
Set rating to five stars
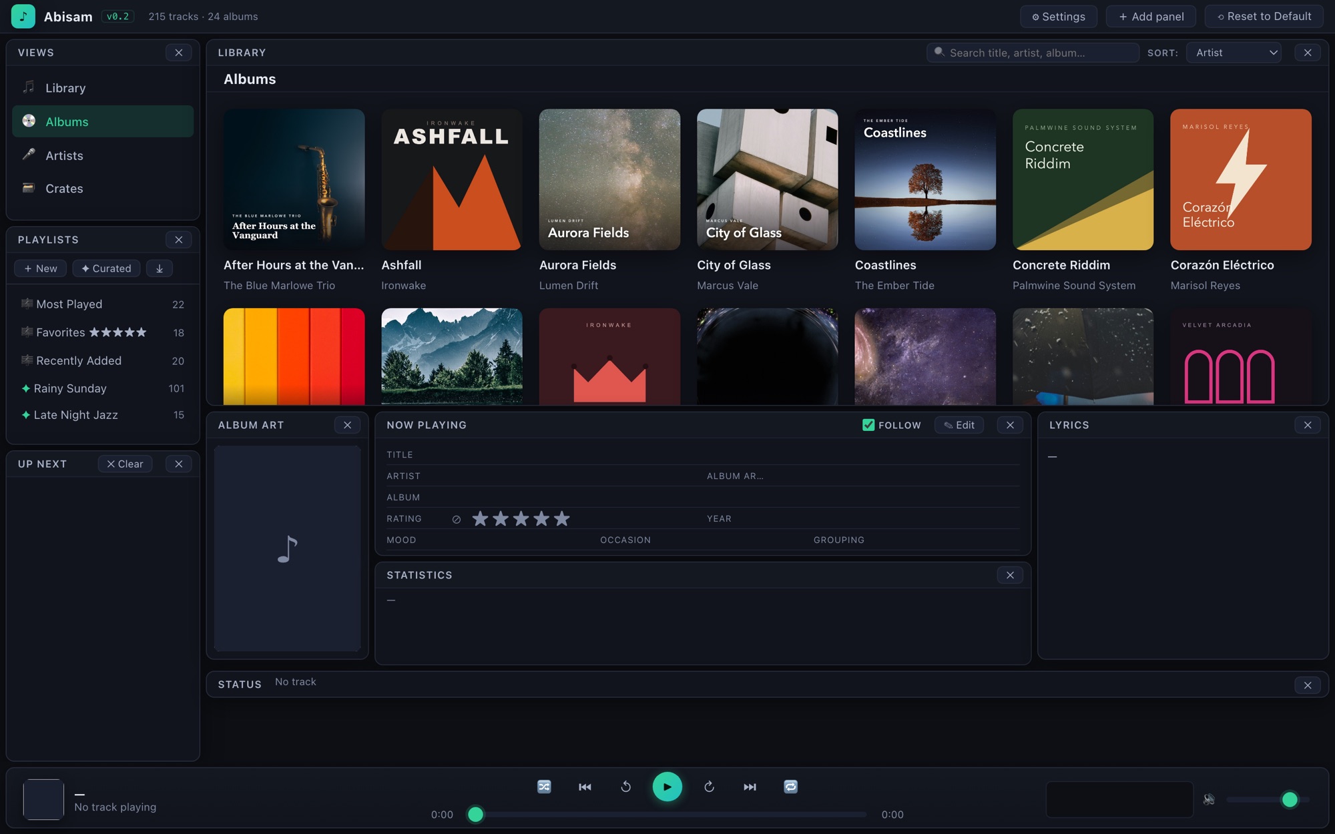tap(562, 518)
